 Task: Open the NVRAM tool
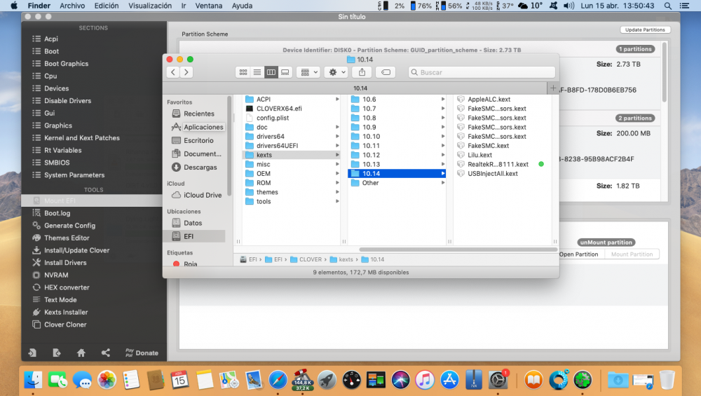(x=56, y=275)
